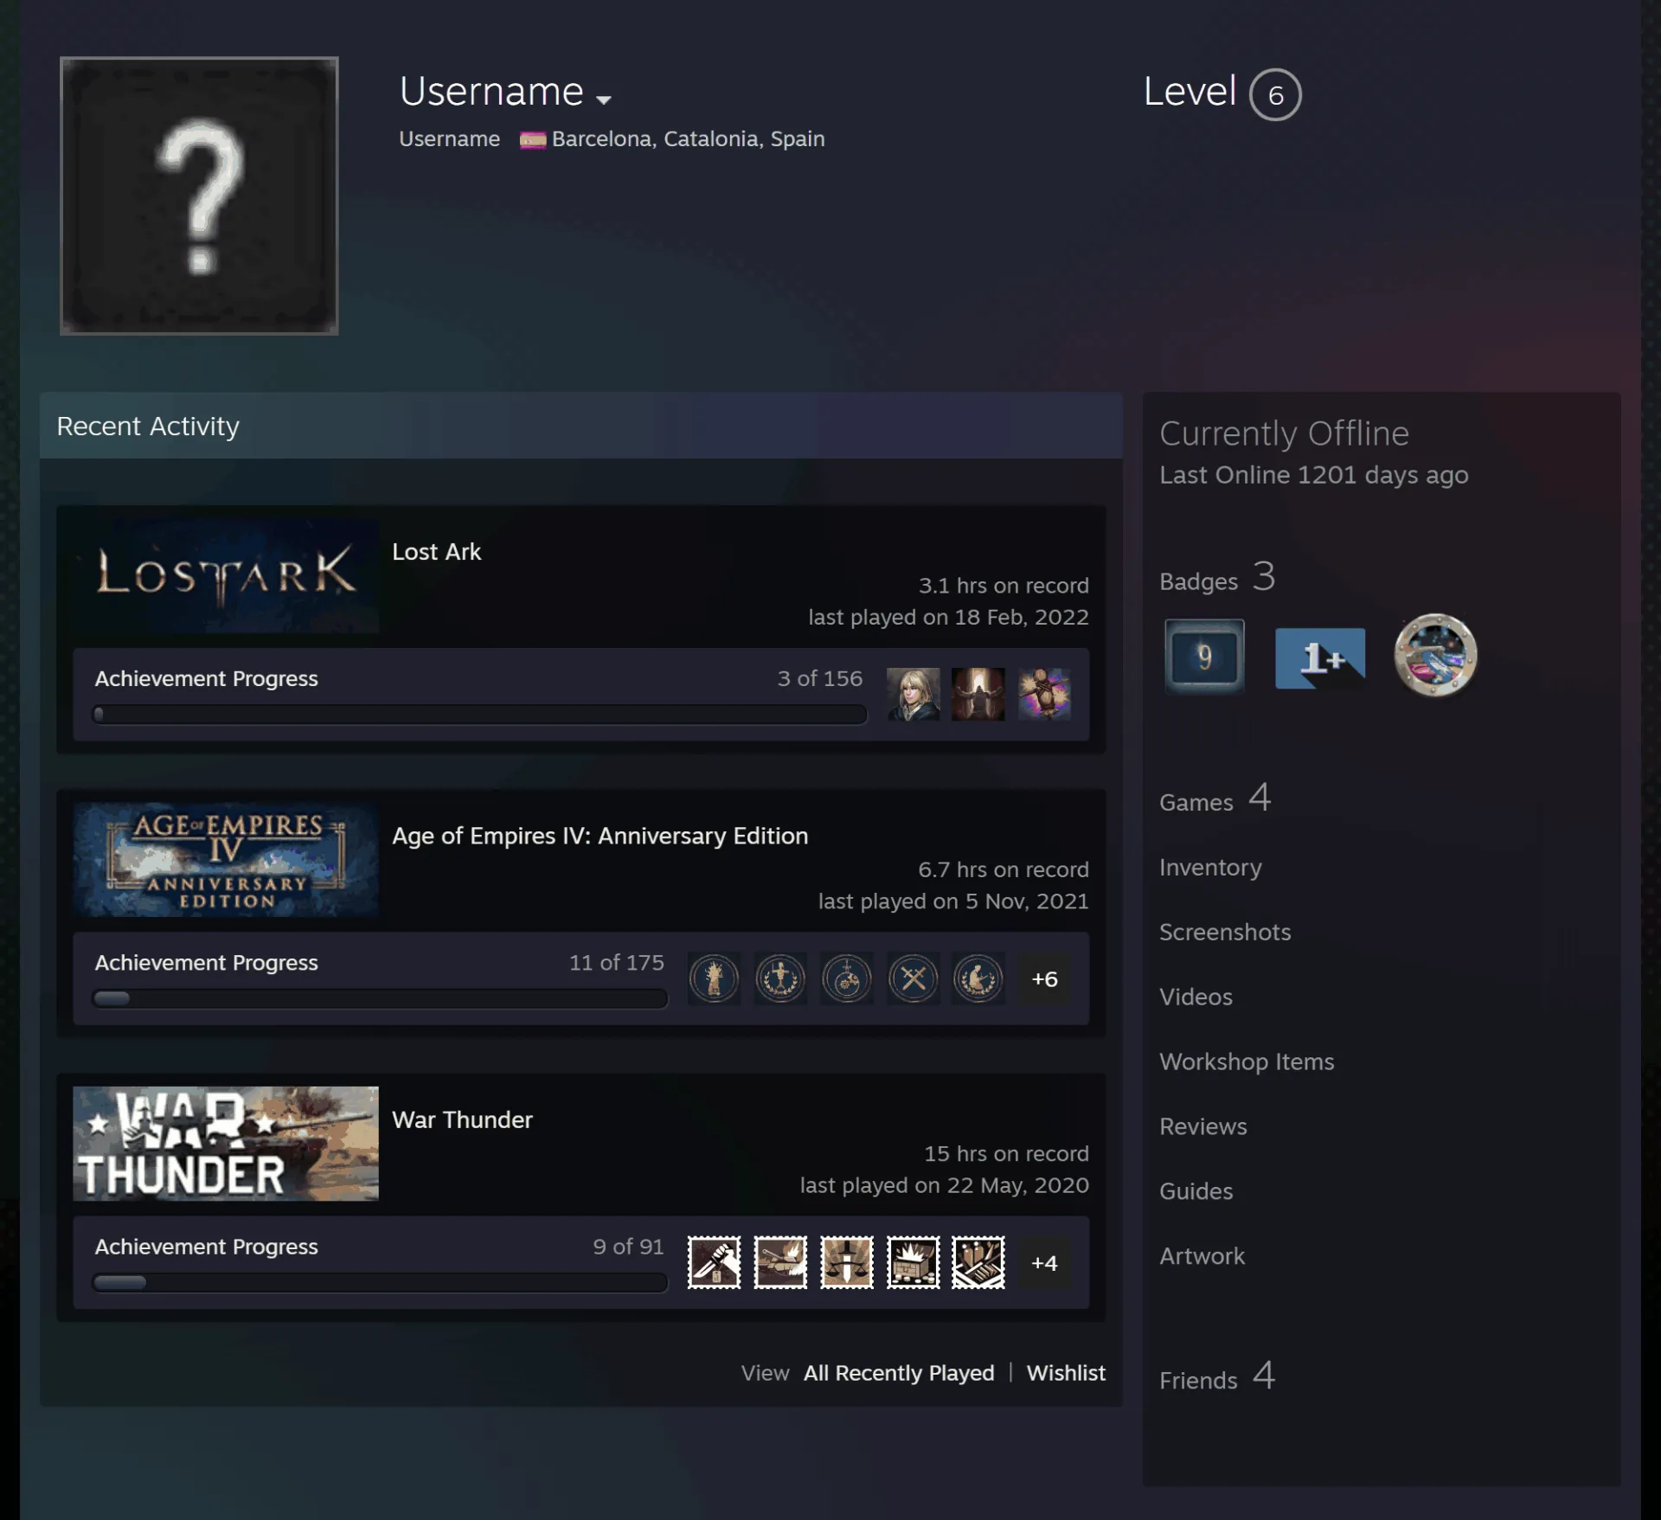
Task: Open the Inventory page
Action: 1210,868
